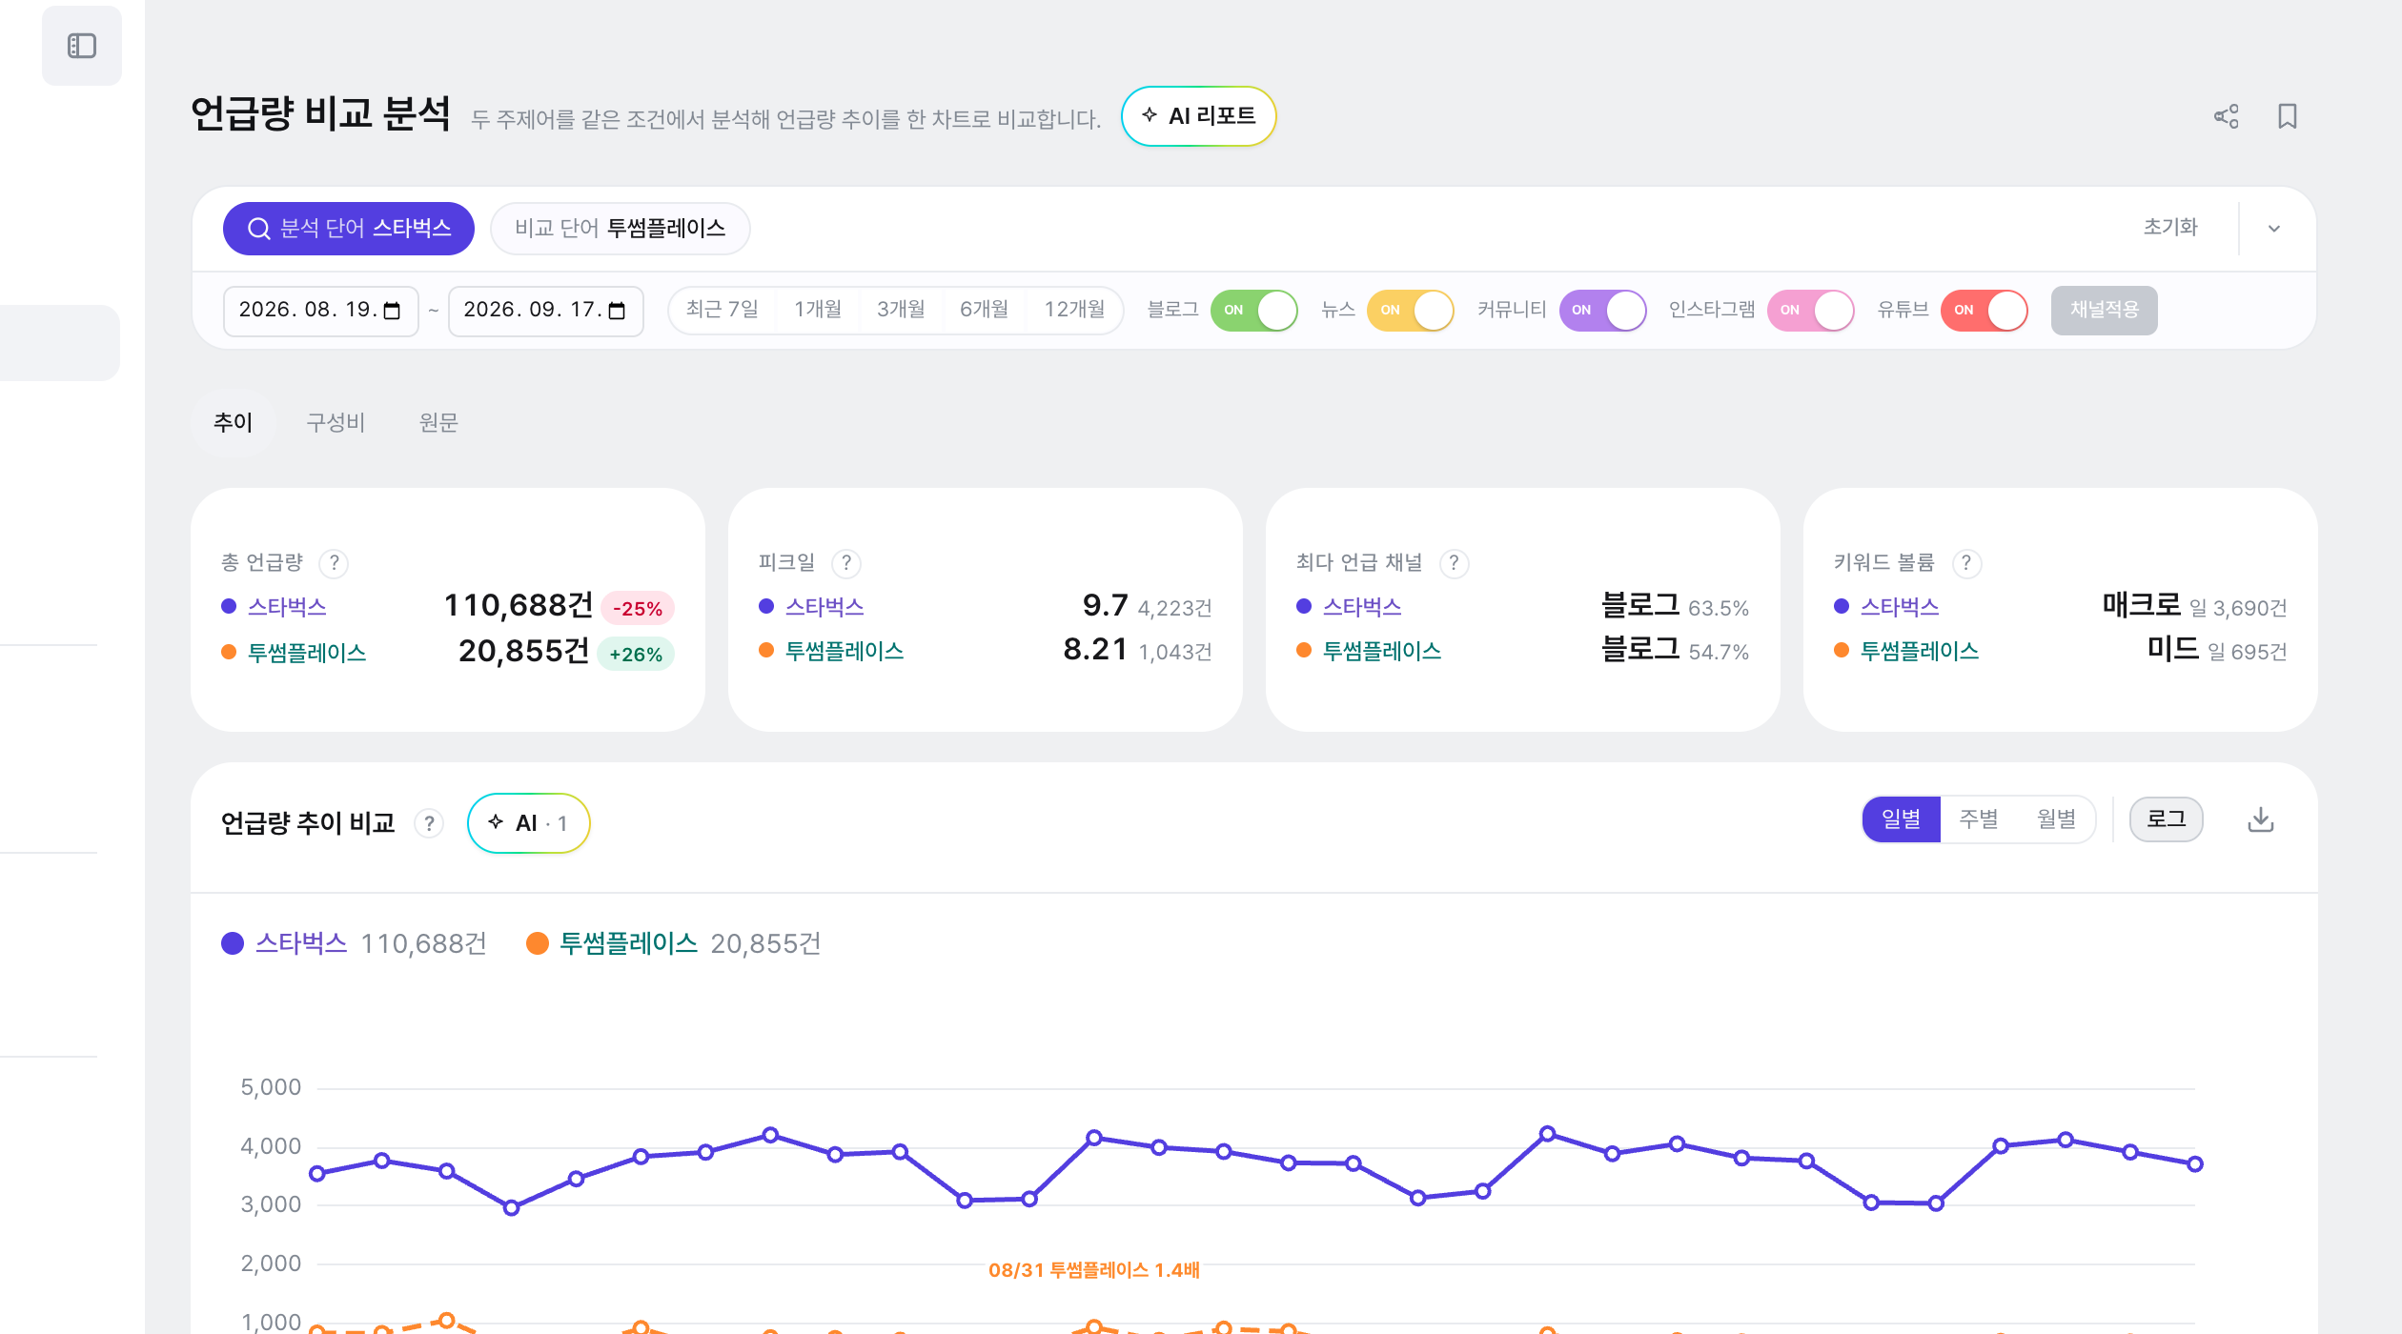Open help for 피크일
2402x1334 pixels.
tap(846, 563)
